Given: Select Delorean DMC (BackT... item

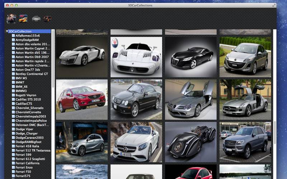Looking at the screenshot, I should 32,125.
